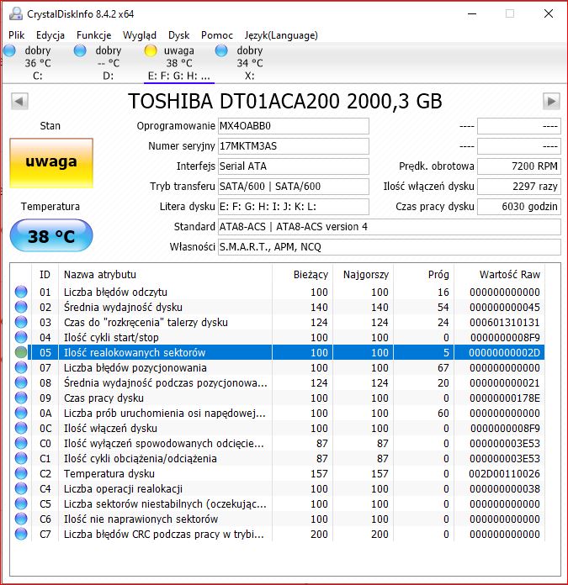This screenshot has width=568, height=585.
Task: Click the yellow uwaga health status button
Action: (x=51, y=163)
